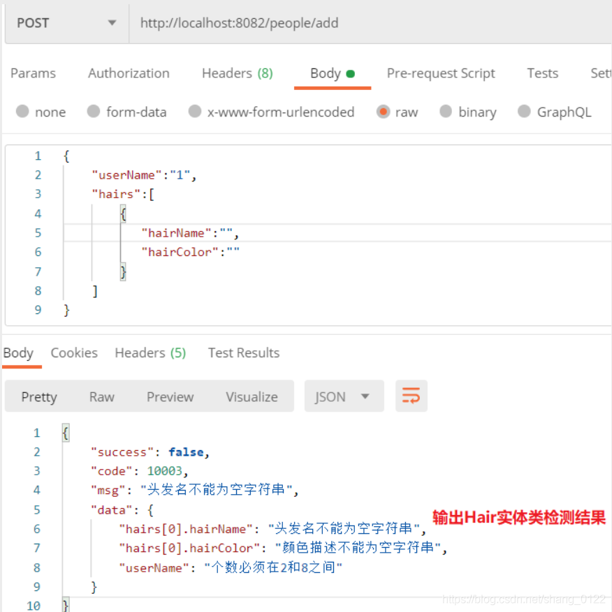Open the response Cookies tab

pos(74,353)
